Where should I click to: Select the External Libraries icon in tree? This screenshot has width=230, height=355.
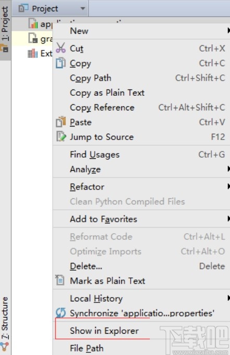[32, 54]
